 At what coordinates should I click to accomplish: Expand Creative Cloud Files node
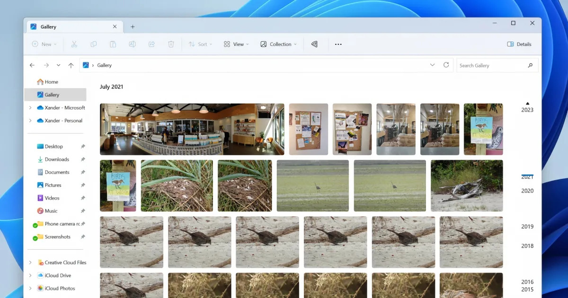click(x=30, y=263)
